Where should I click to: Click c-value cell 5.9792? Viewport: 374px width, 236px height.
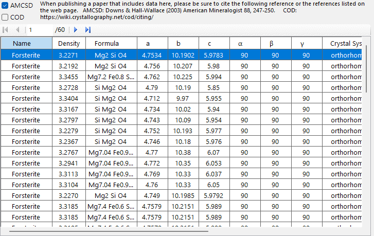coord(213,196)
